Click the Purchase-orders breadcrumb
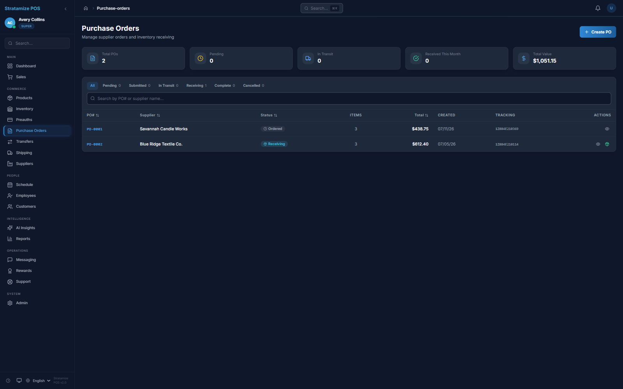Screen dimensions: 623x389 (x=113, y=8)
